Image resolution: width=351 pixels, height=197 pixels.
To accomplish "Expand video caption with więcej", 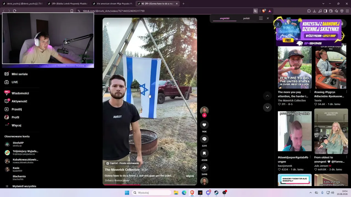I will (190, 176).
